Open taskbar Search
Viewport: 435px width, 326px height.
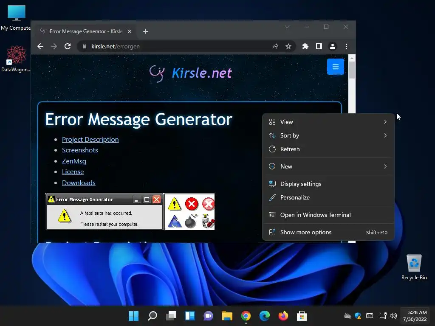pos(153,315)
